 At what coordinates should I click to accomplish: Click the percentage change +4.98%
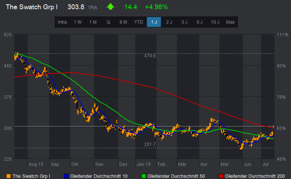[156, 7]
